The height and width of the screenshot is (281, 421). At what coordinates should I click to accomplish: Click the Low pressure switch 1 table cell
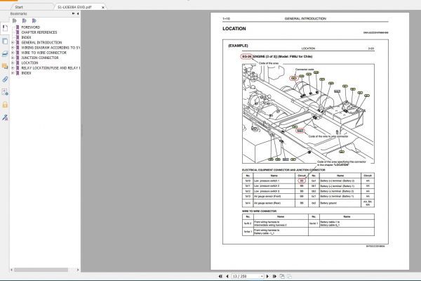tap(274, 181)
